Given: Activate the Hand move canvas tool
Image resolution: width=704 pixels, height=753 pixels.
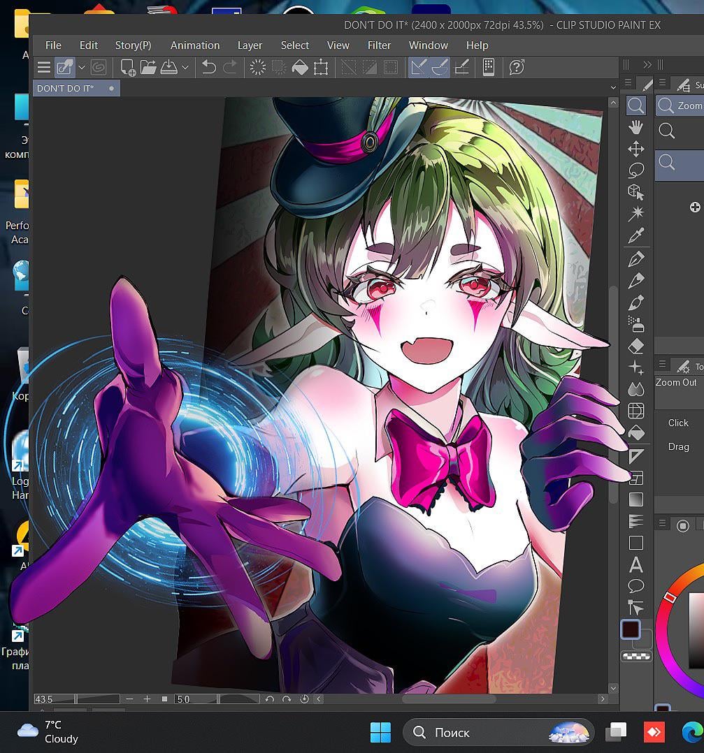Looking at the screenshot, I should [635, 127].
